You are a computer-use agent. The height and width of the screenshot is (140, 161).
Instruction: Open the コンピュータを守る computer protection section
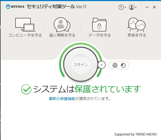click(25, 27)
